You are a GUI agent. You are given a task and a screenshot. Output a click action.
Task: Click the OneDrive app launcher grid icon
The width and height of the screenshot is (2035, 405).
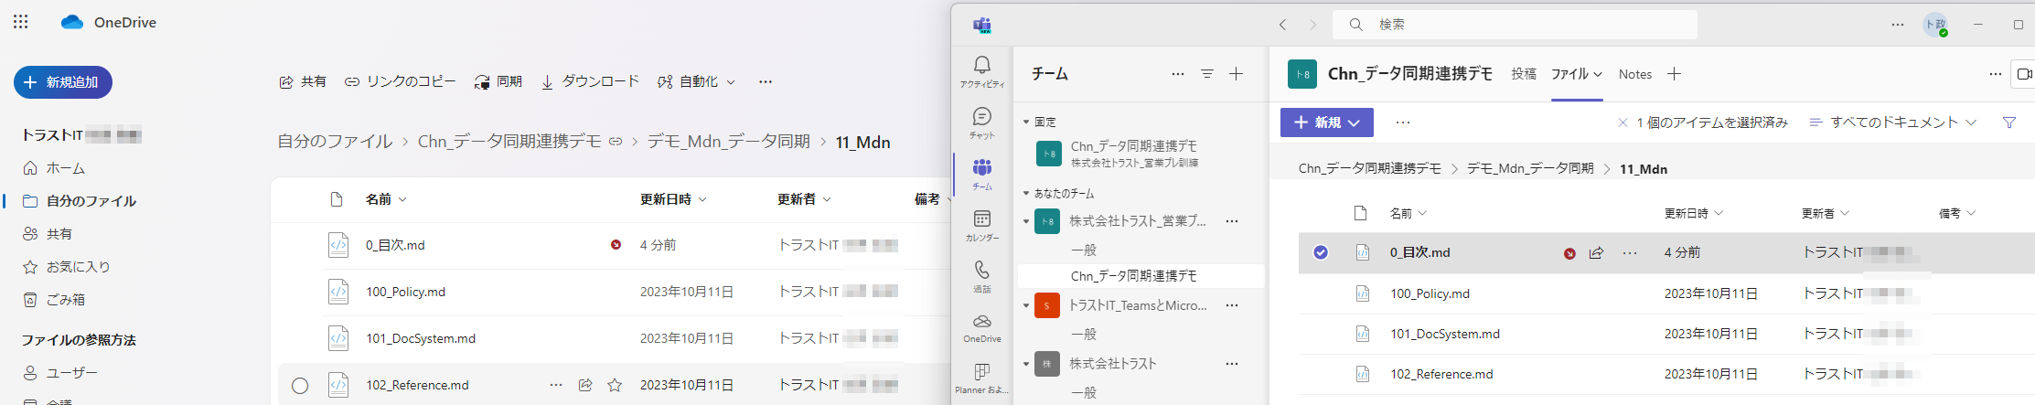coord(21,22)
